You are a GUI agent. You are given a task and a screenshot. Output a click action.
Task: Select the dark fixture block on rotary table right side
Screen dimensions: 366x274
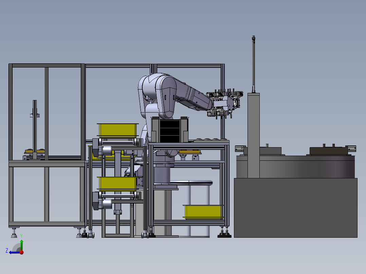click(329, 151)
